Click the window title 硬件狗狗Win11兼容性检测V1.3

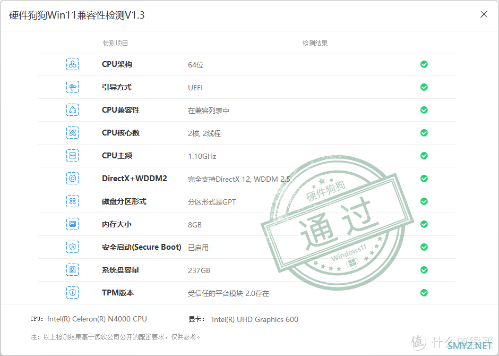coord(76,15)
